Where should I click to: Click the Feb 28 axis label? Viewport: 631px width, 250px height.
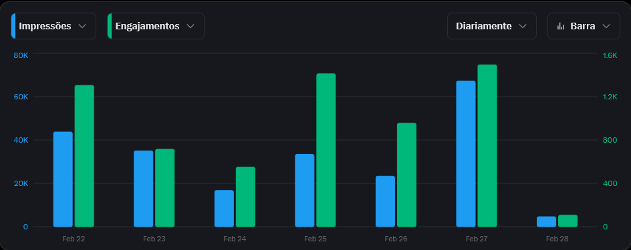557,239
